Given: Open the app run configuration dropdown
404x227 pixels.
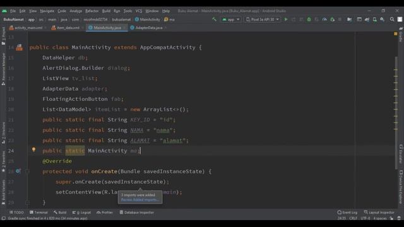Looking at the screenshot, I should (231, 20).
